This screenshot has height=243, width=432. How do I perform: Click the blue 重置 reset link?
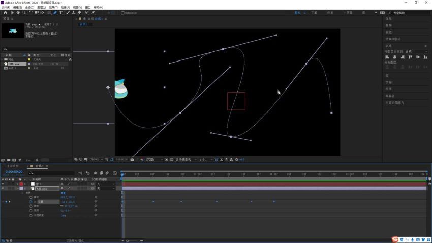tap(63, 193)
